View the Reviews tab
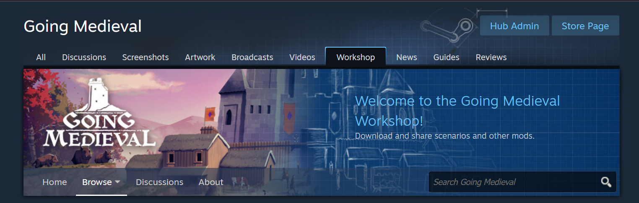The width and height of the screenshot is (639, 203). (x=491, y=57)
